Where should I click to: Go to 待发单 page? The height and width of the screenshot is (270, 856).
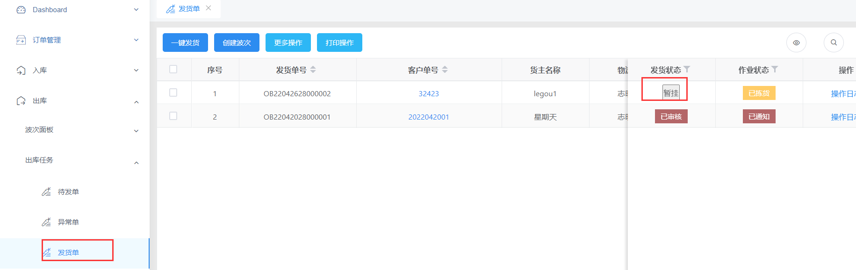pyautogui.click(x=68, y=192)
